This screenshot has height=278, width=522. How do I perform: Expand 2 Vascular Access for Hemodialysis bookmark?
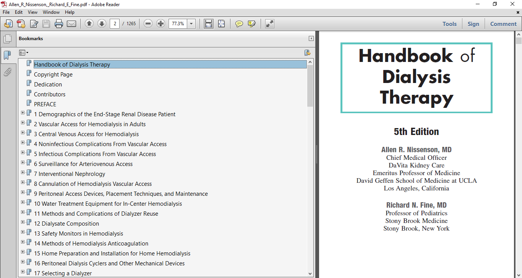(23, 123)
